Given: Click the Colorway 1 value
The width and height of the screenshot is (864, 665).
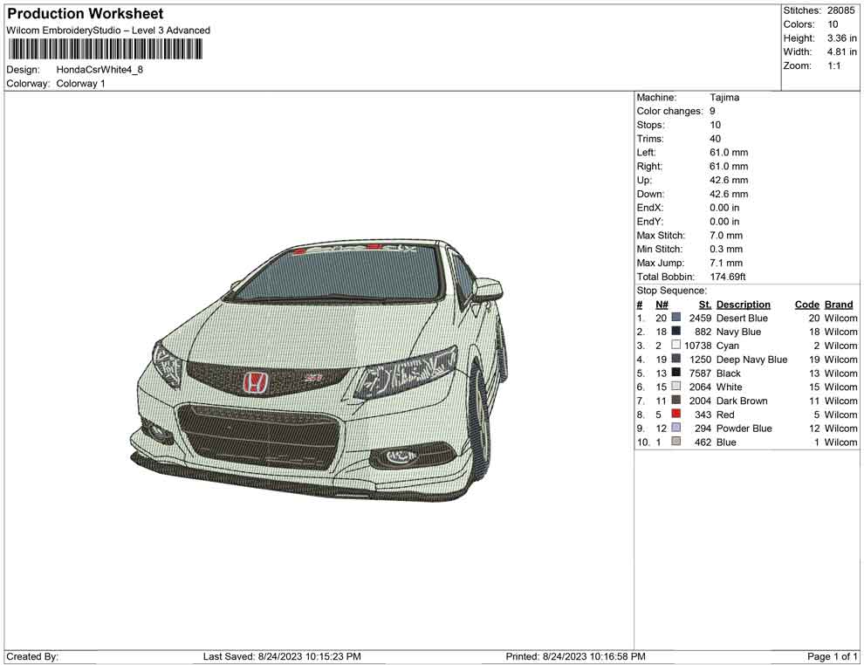Looking at the screenshot, I should click(80, 83).
